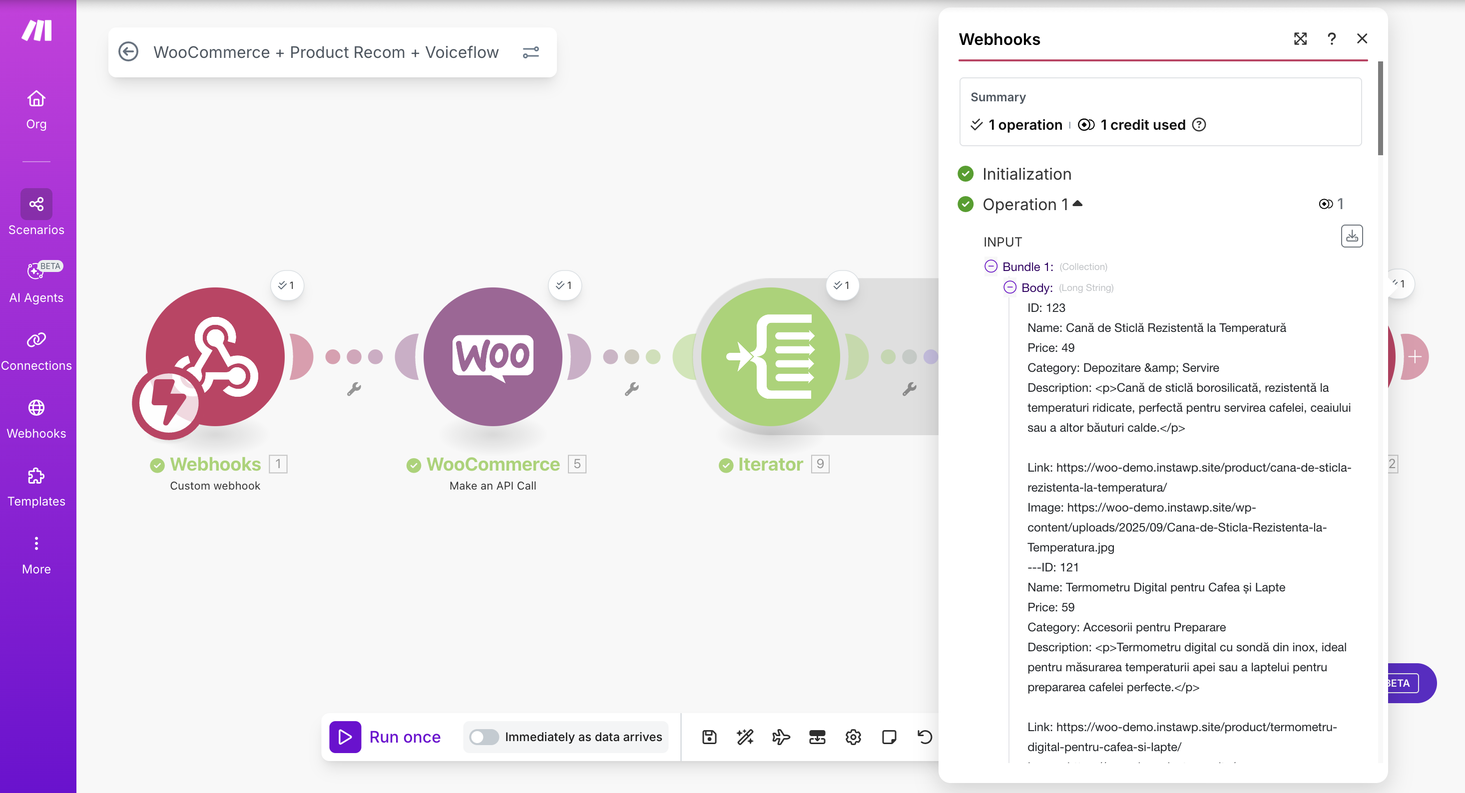Open the More sidebar menu
This screenshot has height=793, width=1465.
pyautogui.click(x=36, y=555)
